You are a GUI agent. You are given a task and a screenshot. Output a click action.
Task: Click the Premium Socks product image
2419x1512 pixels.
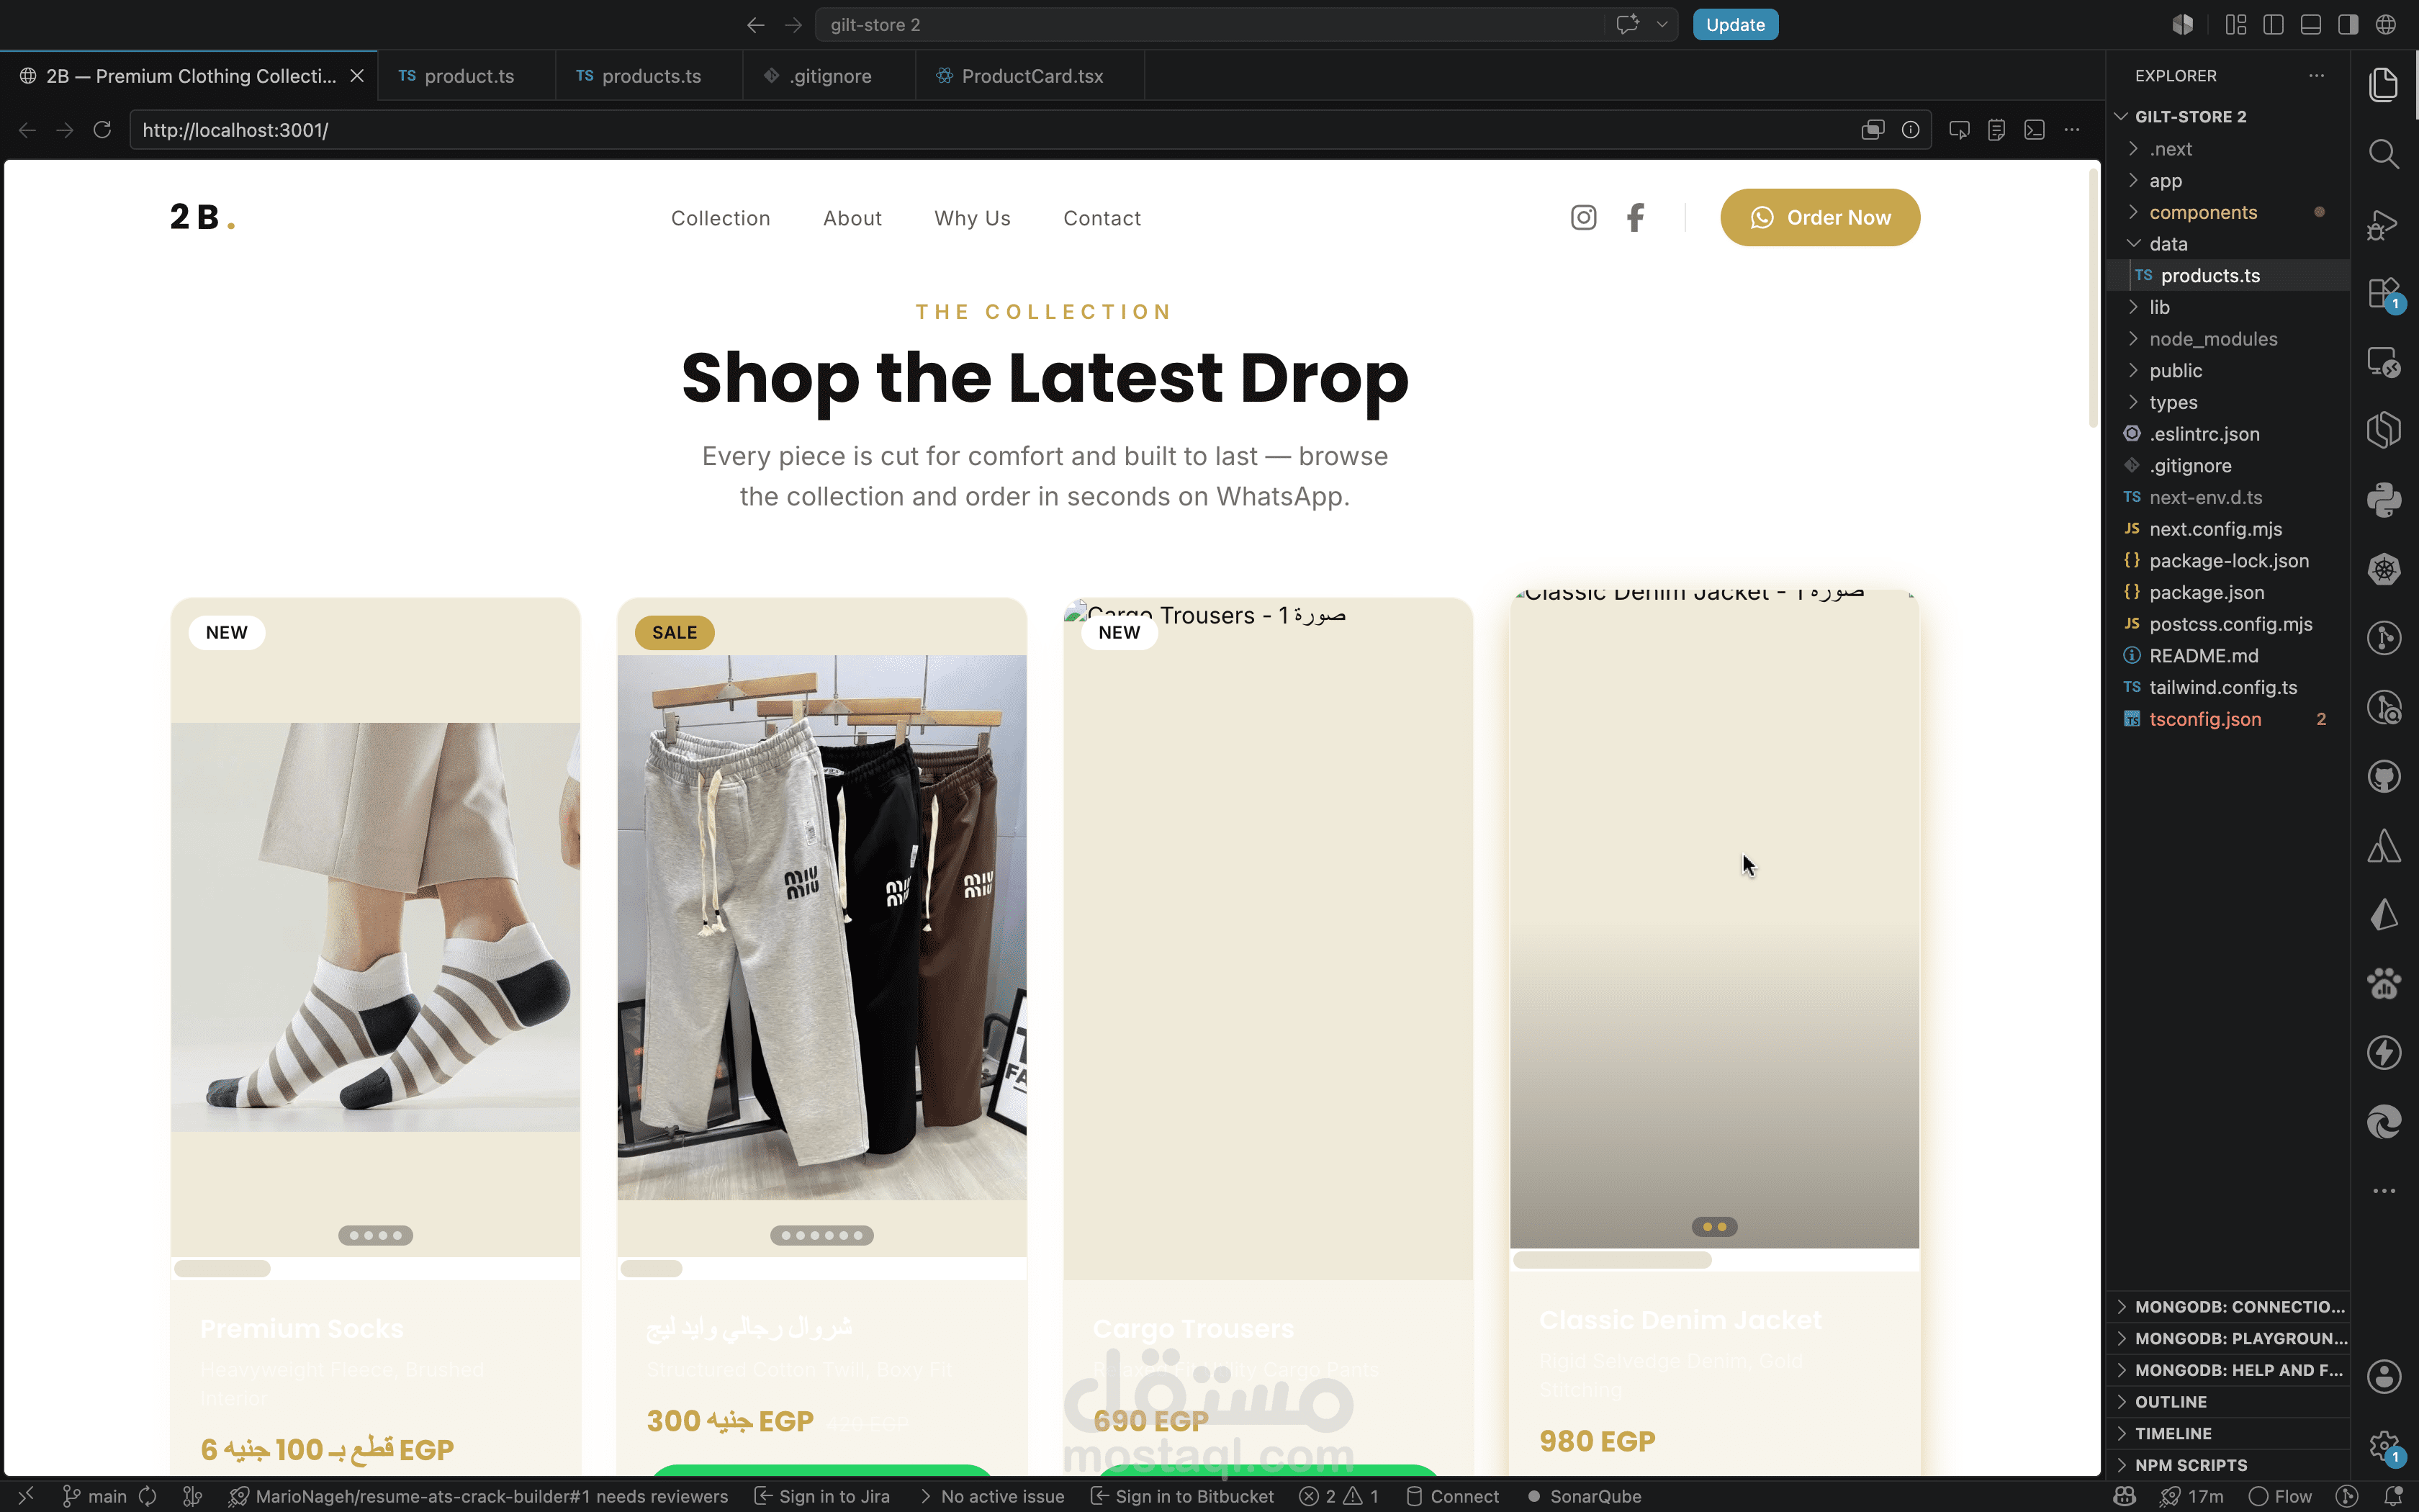tap(375, 927)
